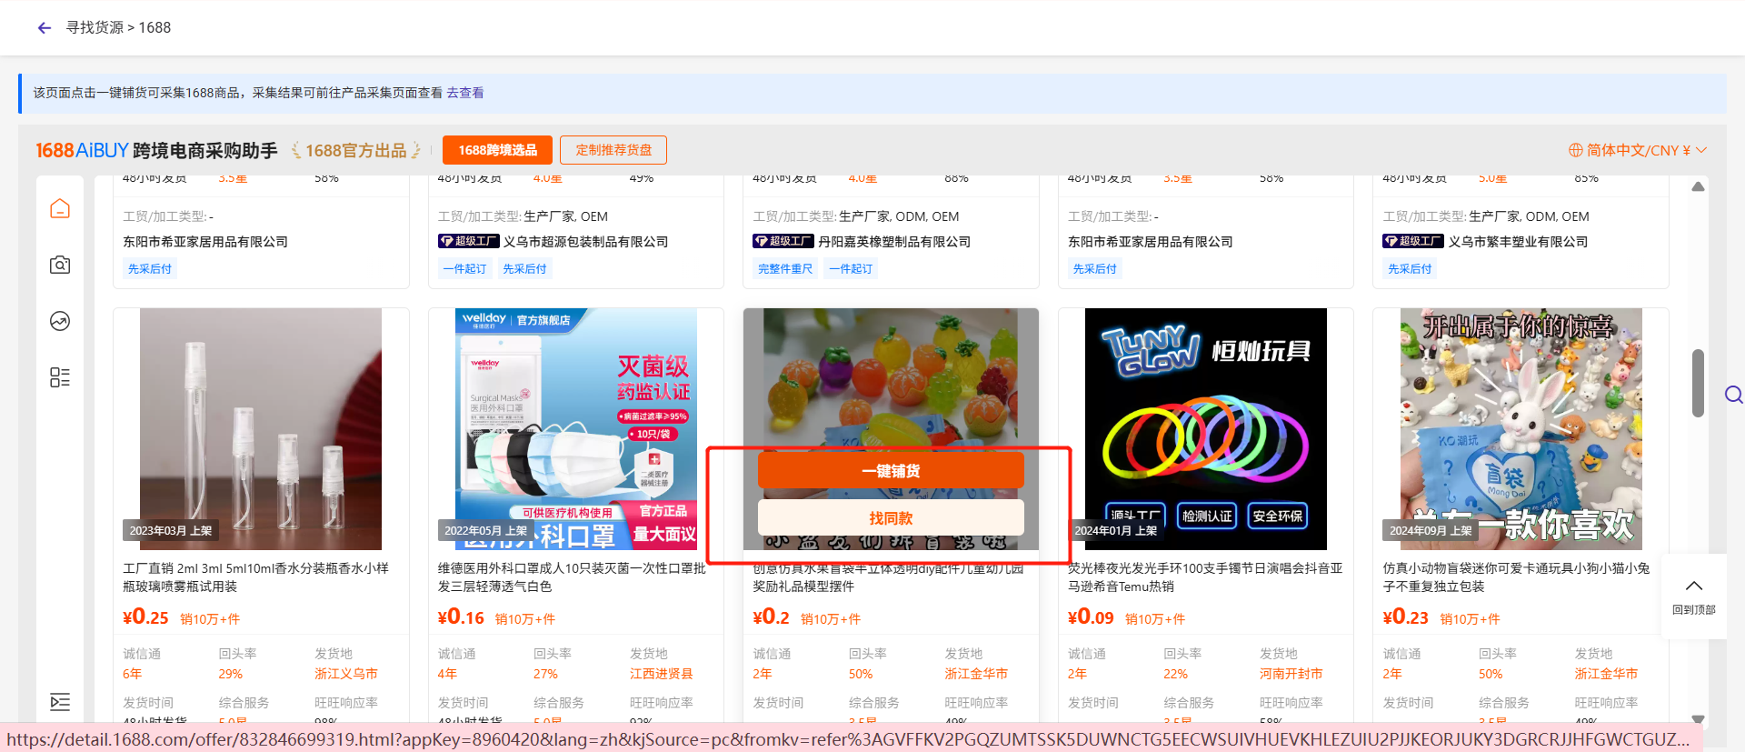Click the scroll up arrow of product list
The width and height of the screenshot is (1745, 752).
[x=1698, y=187]
